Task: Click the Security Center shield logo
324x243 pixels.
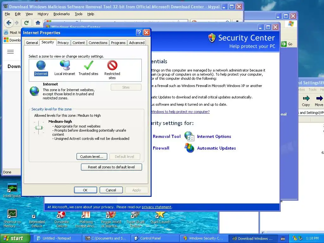Action: (212, 38)
